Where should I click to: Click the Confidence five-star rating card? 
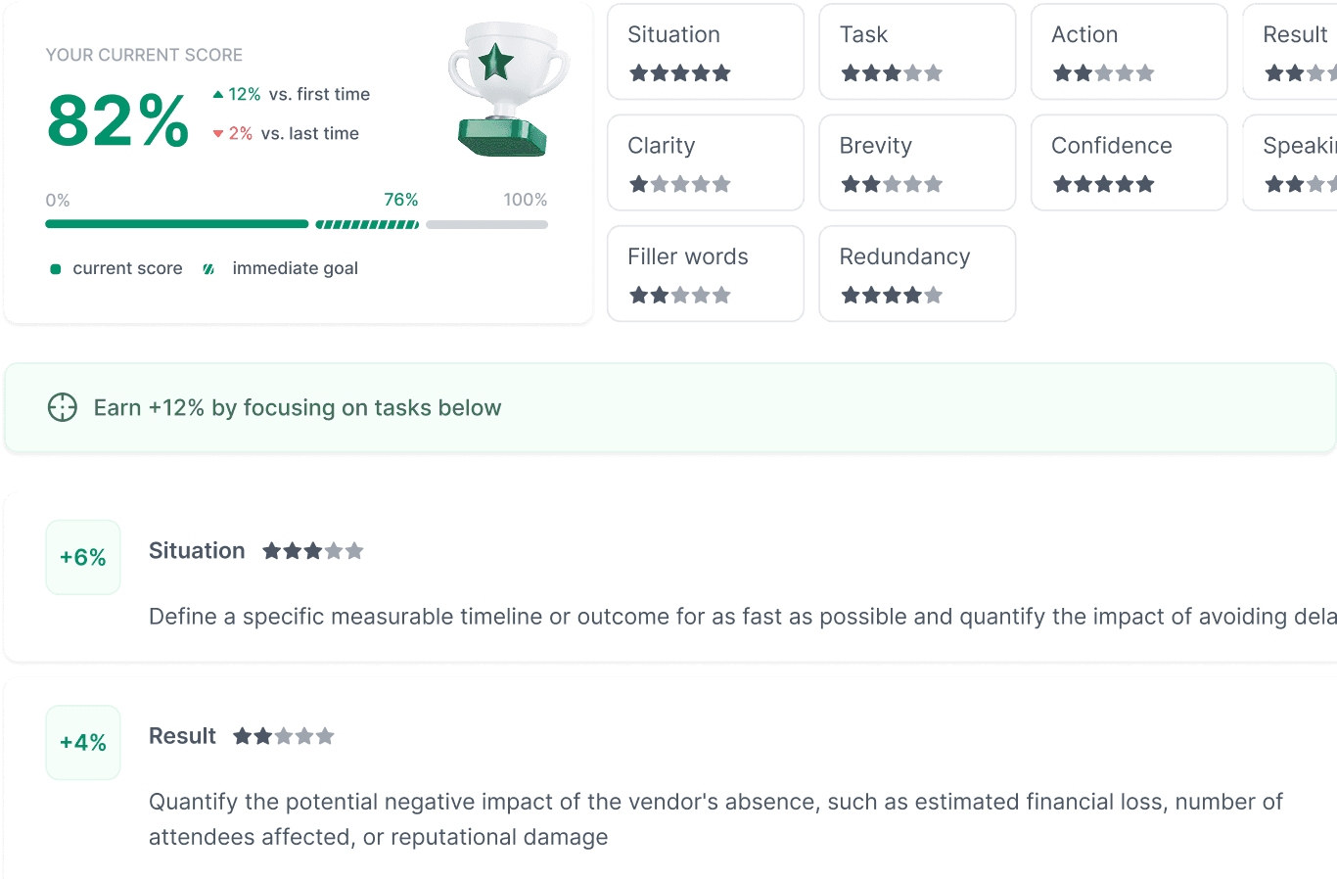point(1129,162)
